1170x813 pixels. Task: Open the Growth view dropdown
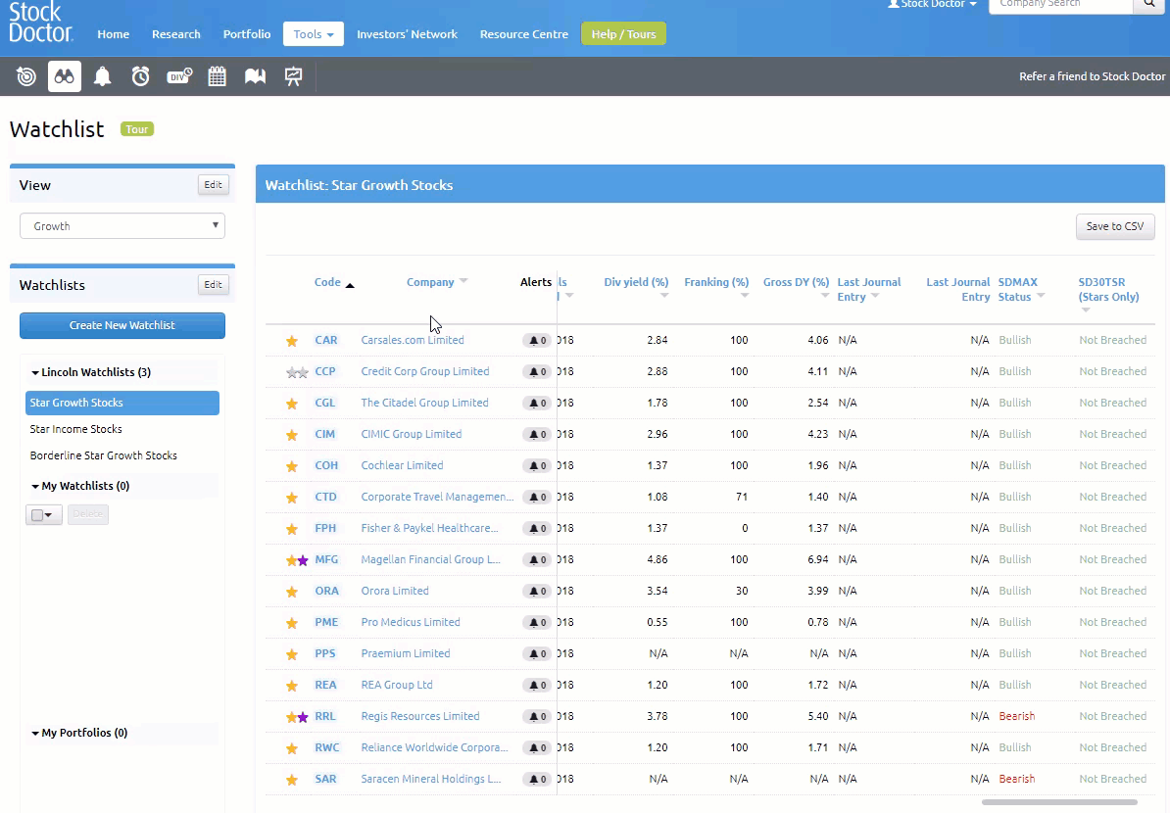pyautogui.click(x=122, y=226)
